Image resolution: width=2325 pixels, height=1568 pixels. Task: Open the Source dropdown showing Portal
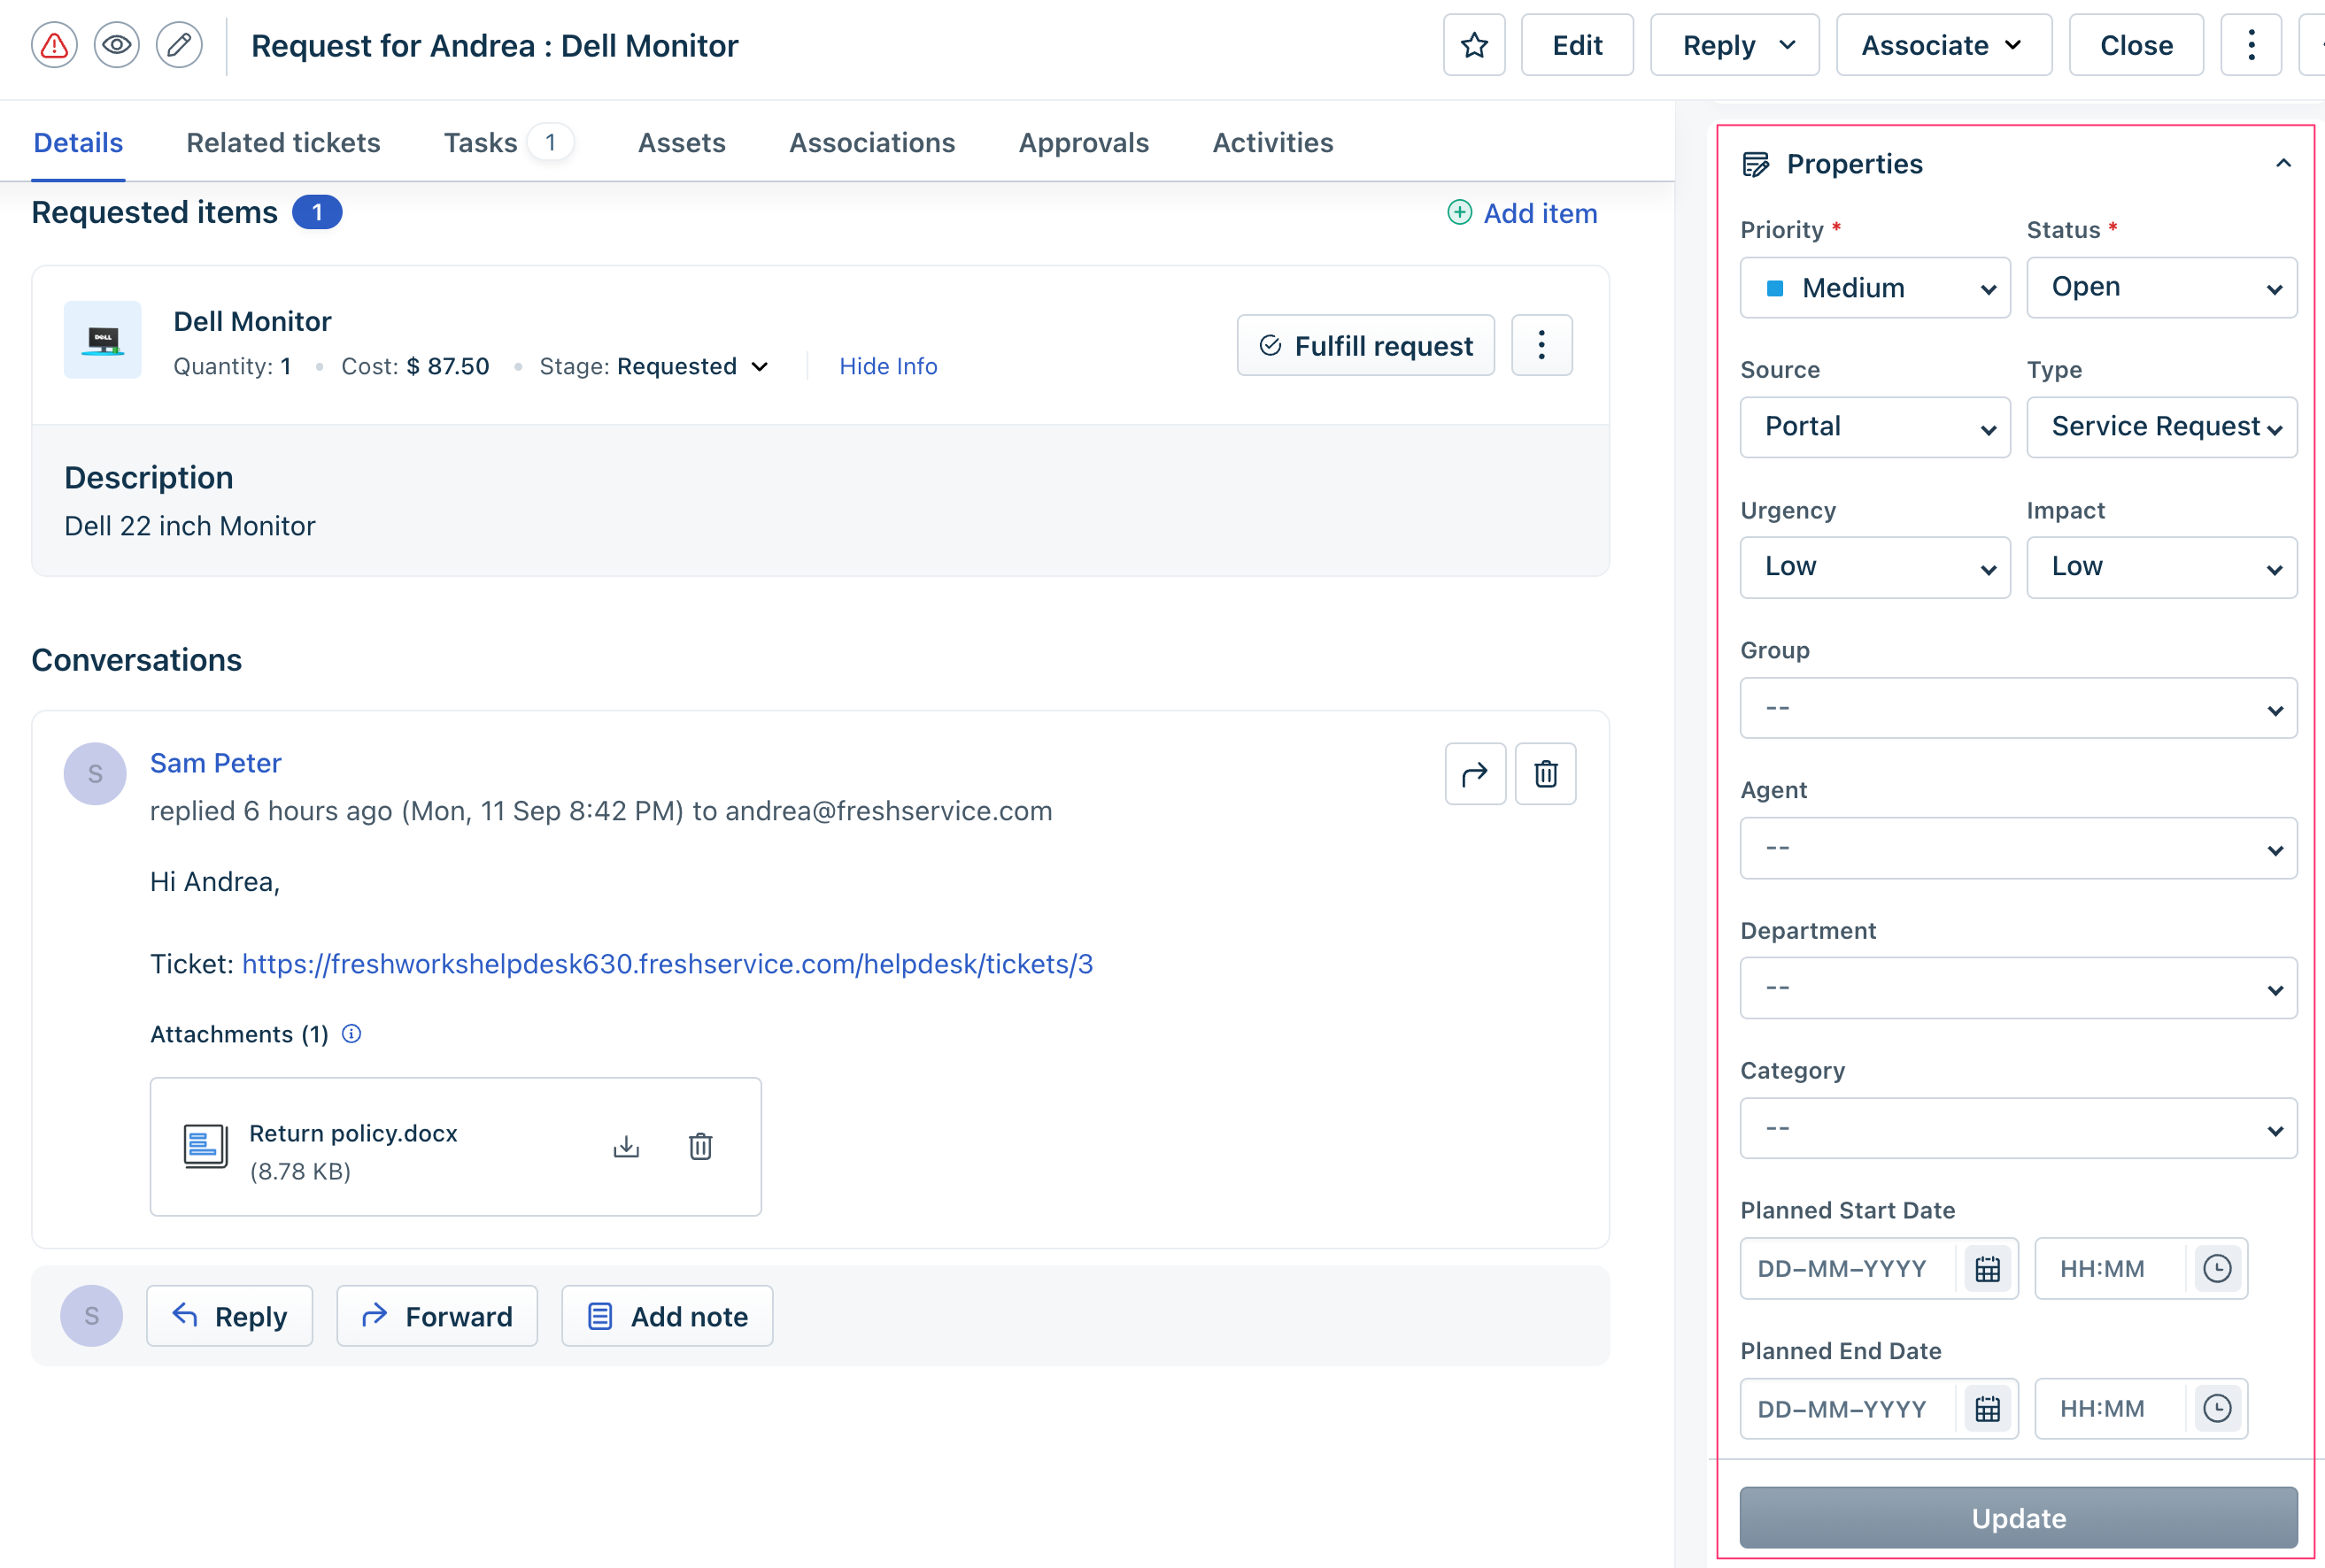pyautogui.click(x=1875, y=428)
